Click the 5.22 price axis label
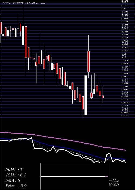 (125, 115)
